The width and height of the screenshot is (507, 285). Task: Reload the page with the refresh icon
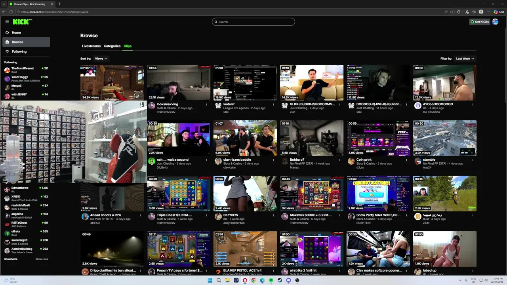(x=11, y=12)
